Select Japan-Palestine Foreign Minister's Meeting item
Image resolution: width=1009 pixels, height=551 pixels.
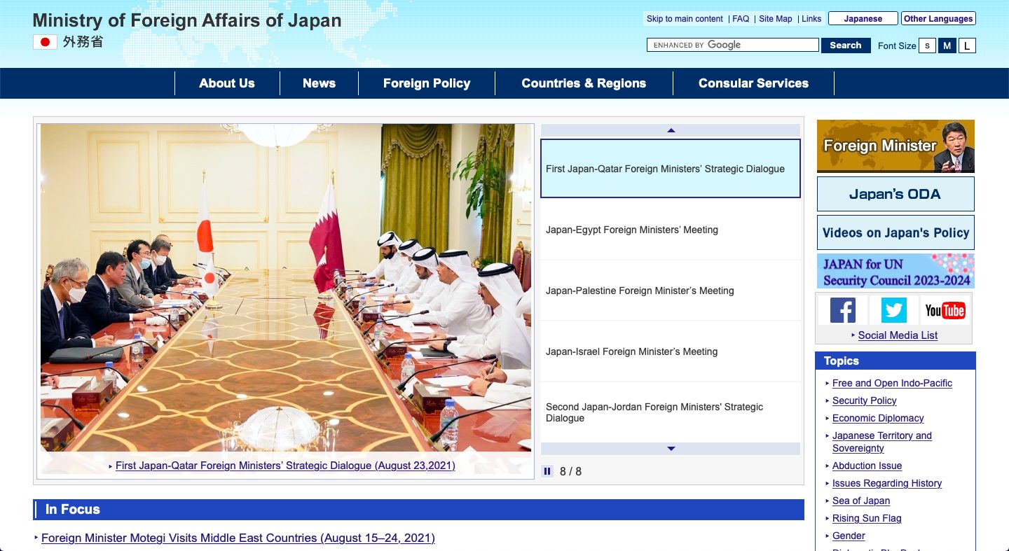tap(671, 291)
